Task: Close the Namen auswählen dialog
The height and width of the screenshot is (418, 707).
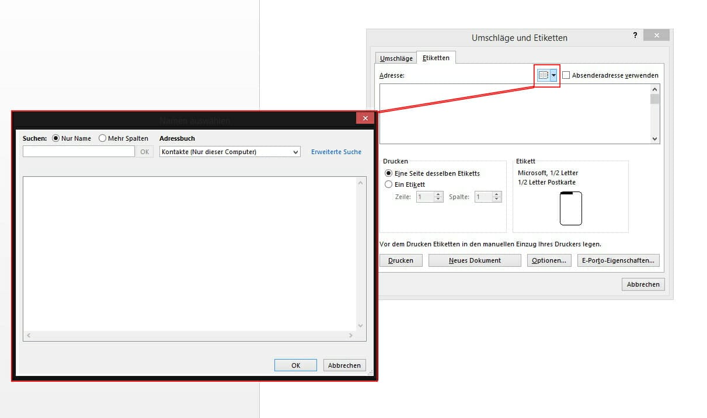Action: 365,119
